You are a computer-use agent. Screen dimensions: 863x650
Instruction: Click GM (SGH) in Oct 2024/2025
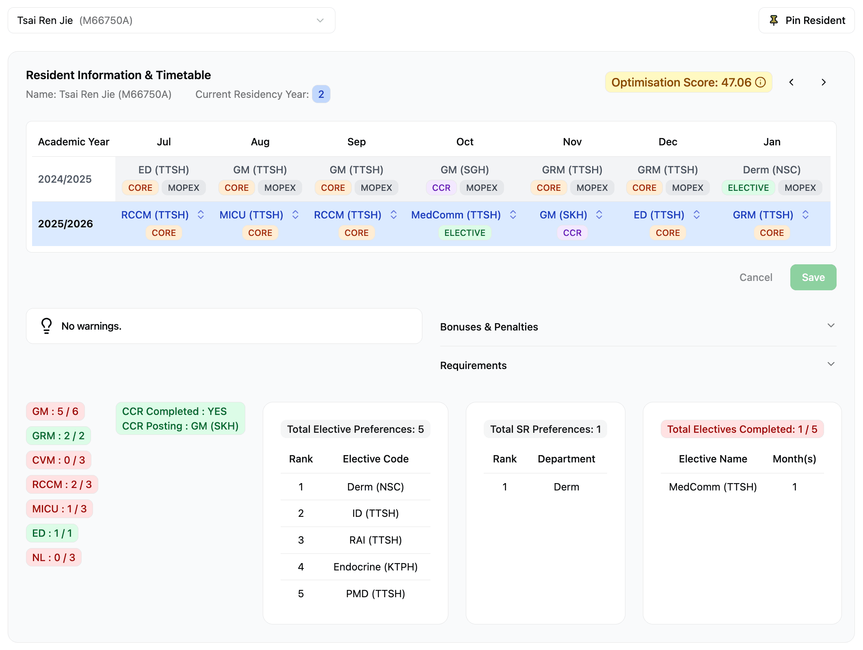(465, 170)
